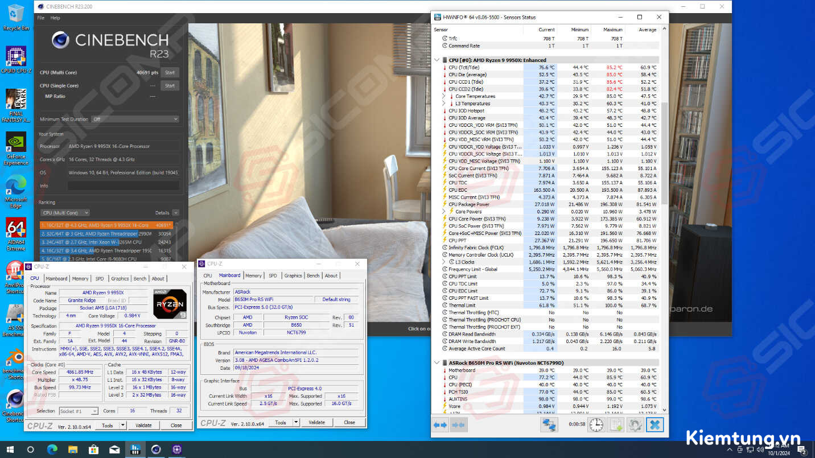
Task: Select the CPU (Tctl/Tdie) sensor row
Action: tap(550, 67)
